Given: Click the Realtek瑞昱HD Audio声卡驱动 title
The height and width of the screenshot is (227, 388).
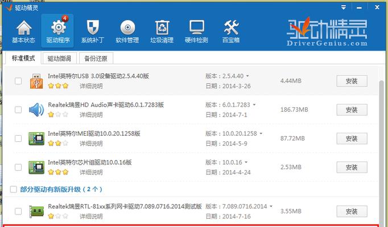Looking at the screenshot, I should [x=106, y=105].
